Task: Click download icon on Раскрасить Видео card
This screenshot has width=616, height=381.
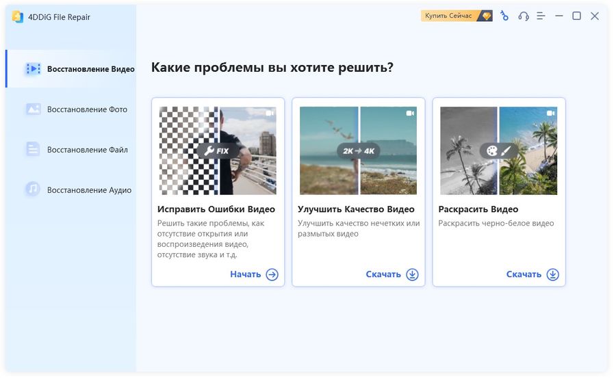Action: pos(553,274)
